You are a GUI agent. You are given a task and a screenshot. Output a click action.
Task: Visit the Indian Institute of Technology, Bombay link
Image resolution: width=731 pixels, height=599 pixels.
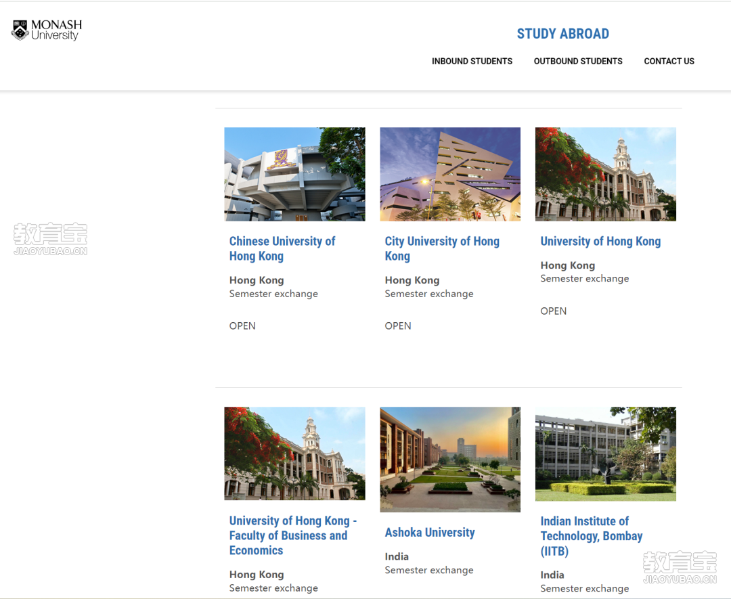click(x=591, y=536)
